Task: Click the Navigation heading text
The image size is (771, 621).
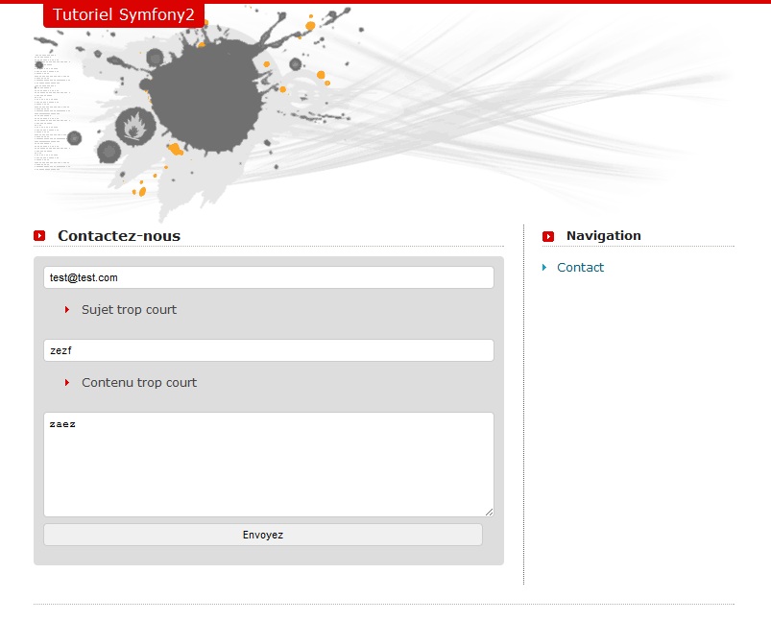Action: coord(604,235)
